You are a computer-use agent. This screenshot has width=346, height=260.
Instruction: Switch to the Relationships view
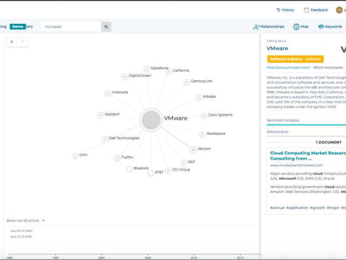click(x=268, y=26)
